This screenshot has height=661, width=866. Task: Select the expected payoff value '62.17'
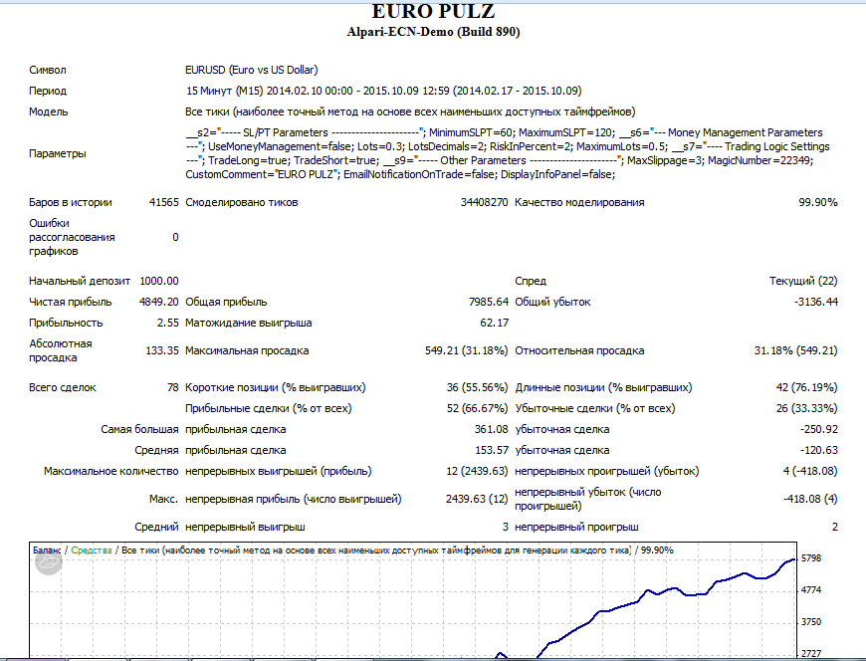[495, 324]
